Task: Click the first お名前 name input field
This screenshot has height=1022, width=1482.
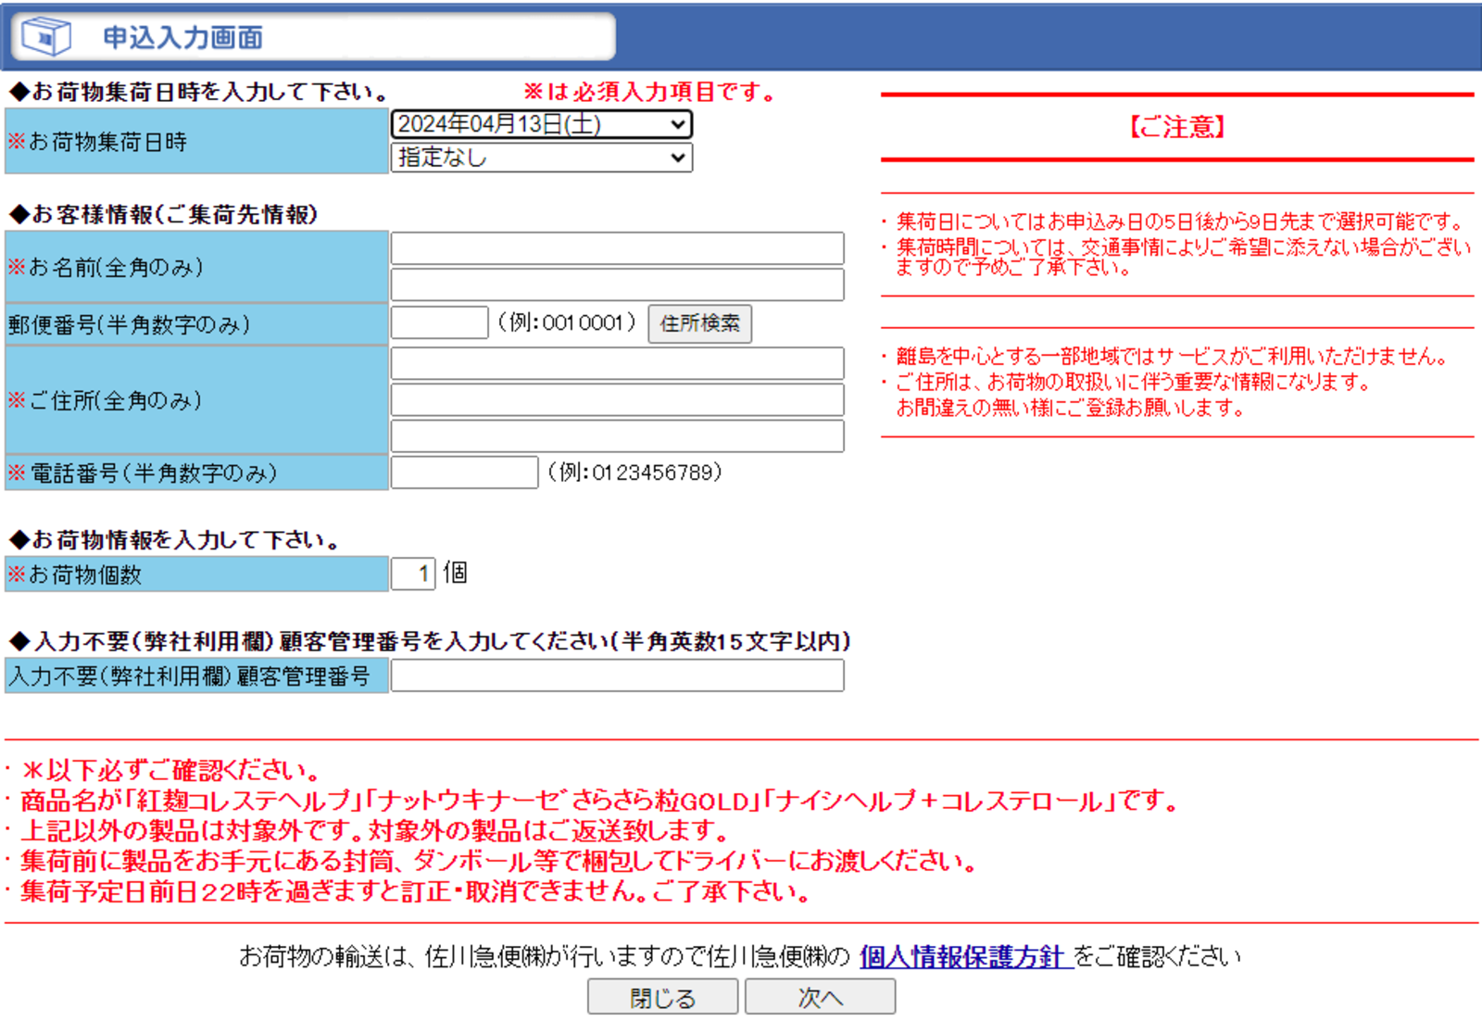Action: click(x=618, y=248)
